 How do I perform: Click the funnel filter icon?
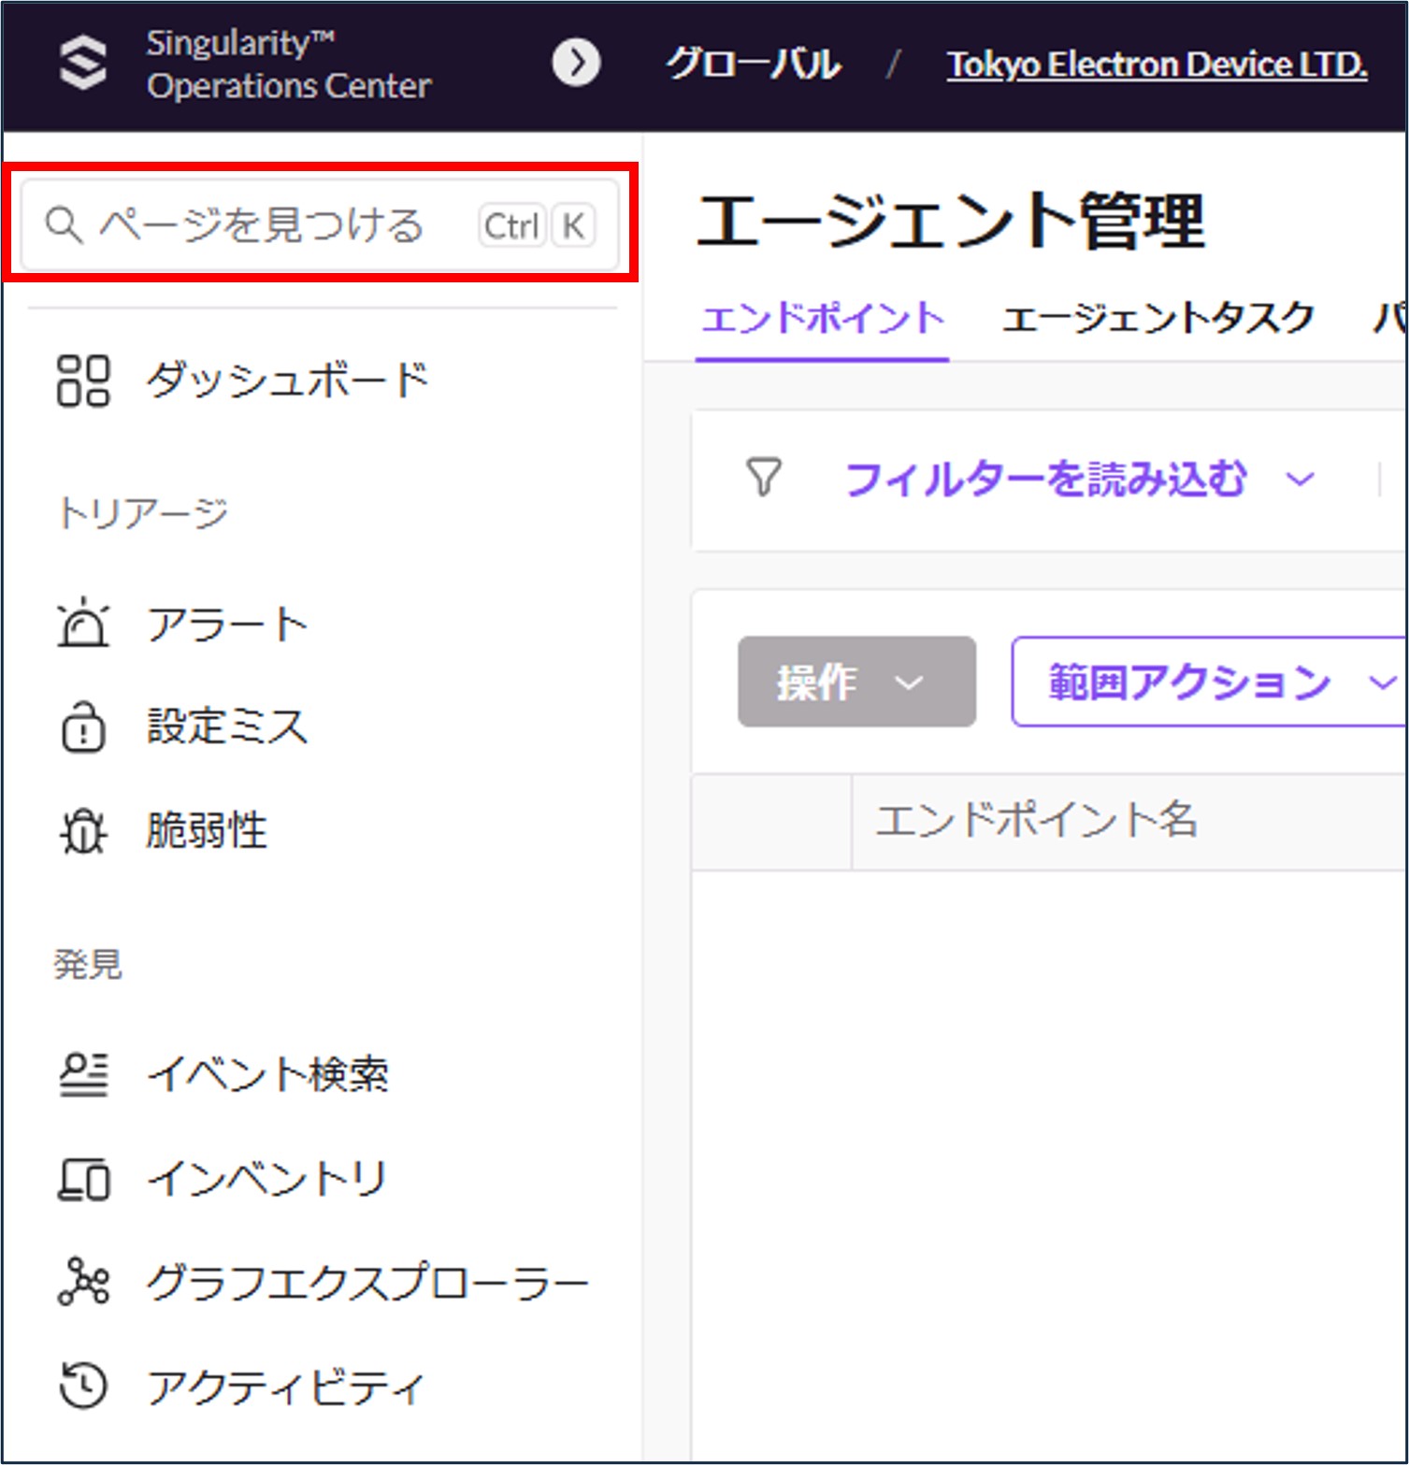point(763,478)
